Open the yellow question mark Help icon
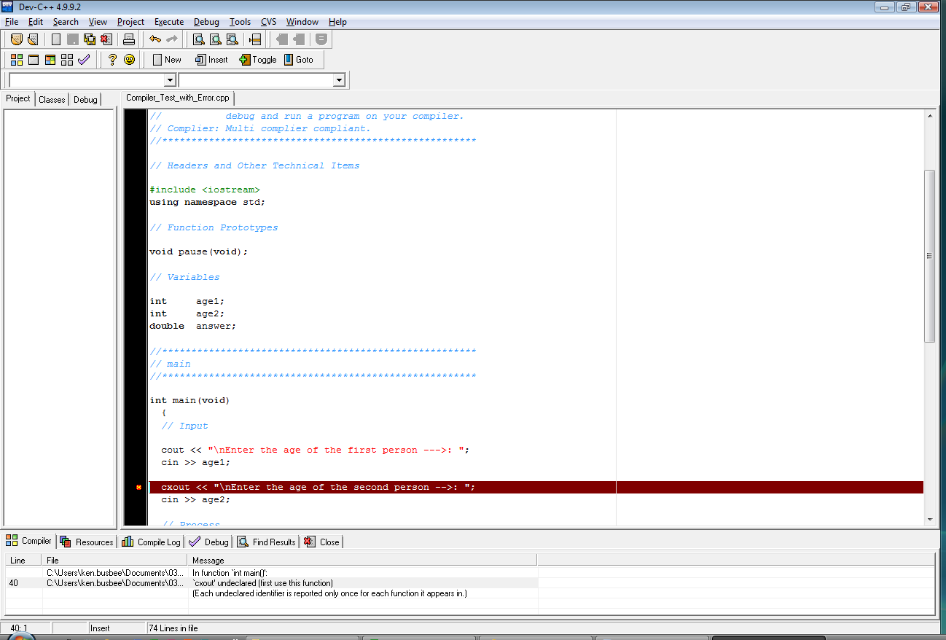Image resolution: width=946 pixels, height=640 pixels. click(112, 60)
